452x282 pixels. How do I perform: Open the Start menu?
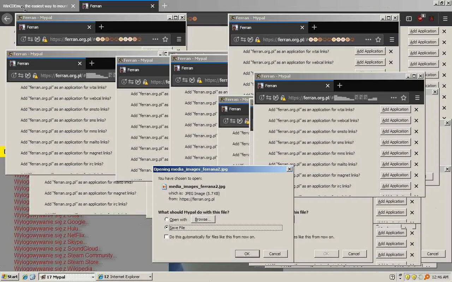[x=10, y=277]
